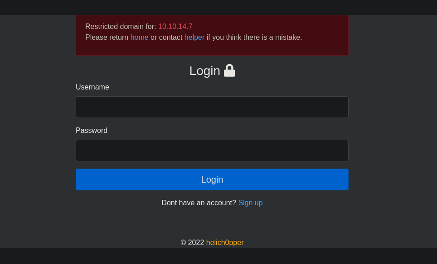Click the dark footer bar at bottom

[218, 256]
